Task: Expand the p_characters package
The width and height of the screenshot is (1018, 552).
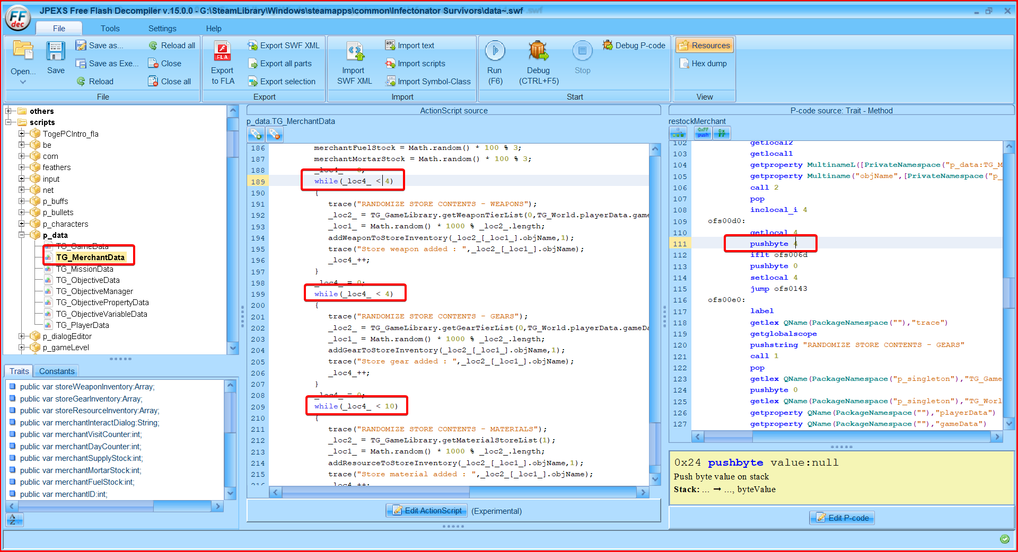Action: click(22, 224)
